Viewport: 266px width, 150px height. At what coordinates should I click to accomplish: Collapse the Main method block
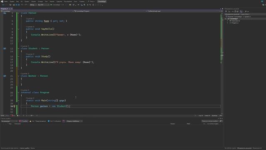click(x=18, y=101)
